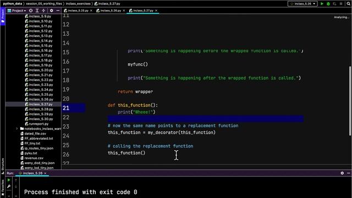The image size is (352, 198).
Task: Toggle the Project tool window side tab
Action: click(x=3, y=16)
